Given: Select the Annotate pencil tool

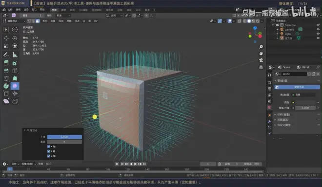Looking at the screenshot, I should pyautogui.click(x=6, y=55).
